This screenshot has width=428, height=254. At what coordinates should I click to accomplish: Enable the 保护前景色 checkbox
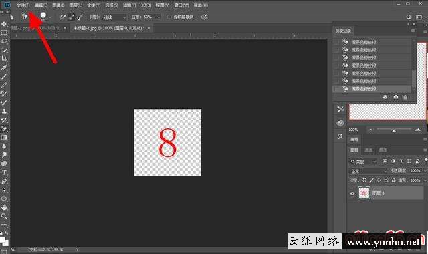click(169, 17)
